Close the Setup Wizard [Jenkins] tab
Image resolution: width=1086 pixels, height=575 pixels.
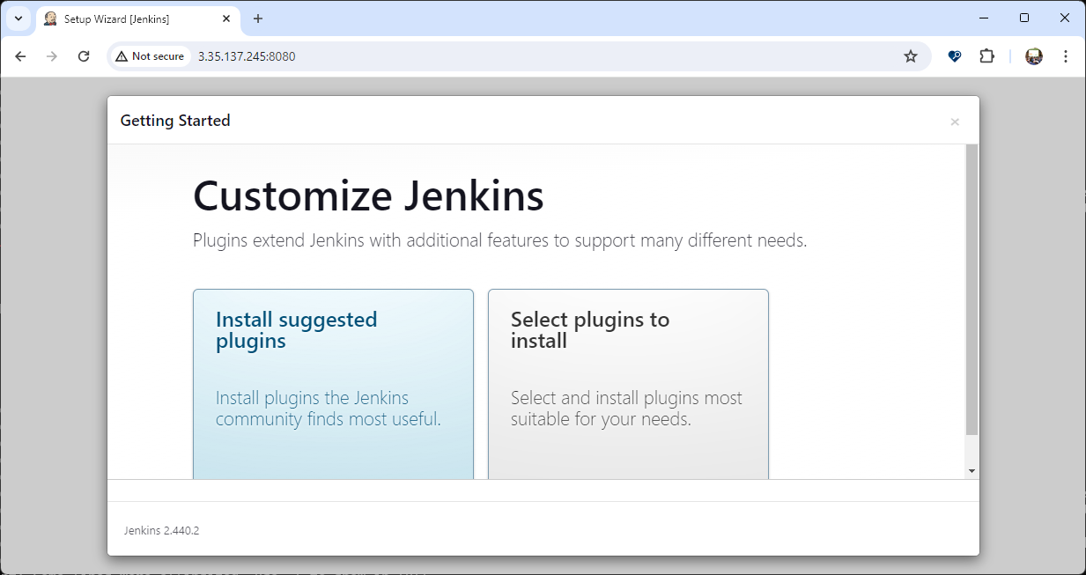226,18
